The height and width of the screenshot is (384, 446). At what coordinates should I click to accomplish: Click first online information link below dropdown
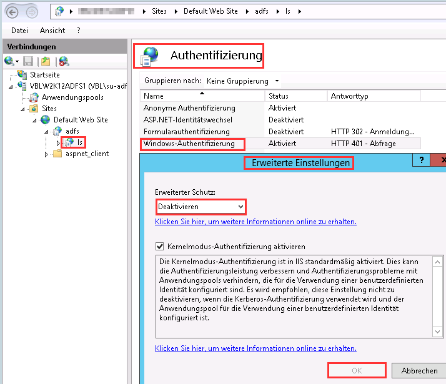[x=255, y=222]
